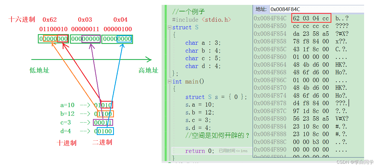This screenshot has width=378, height=167.
Task: Click memory row address 0x0084F890
Action: 270,149
